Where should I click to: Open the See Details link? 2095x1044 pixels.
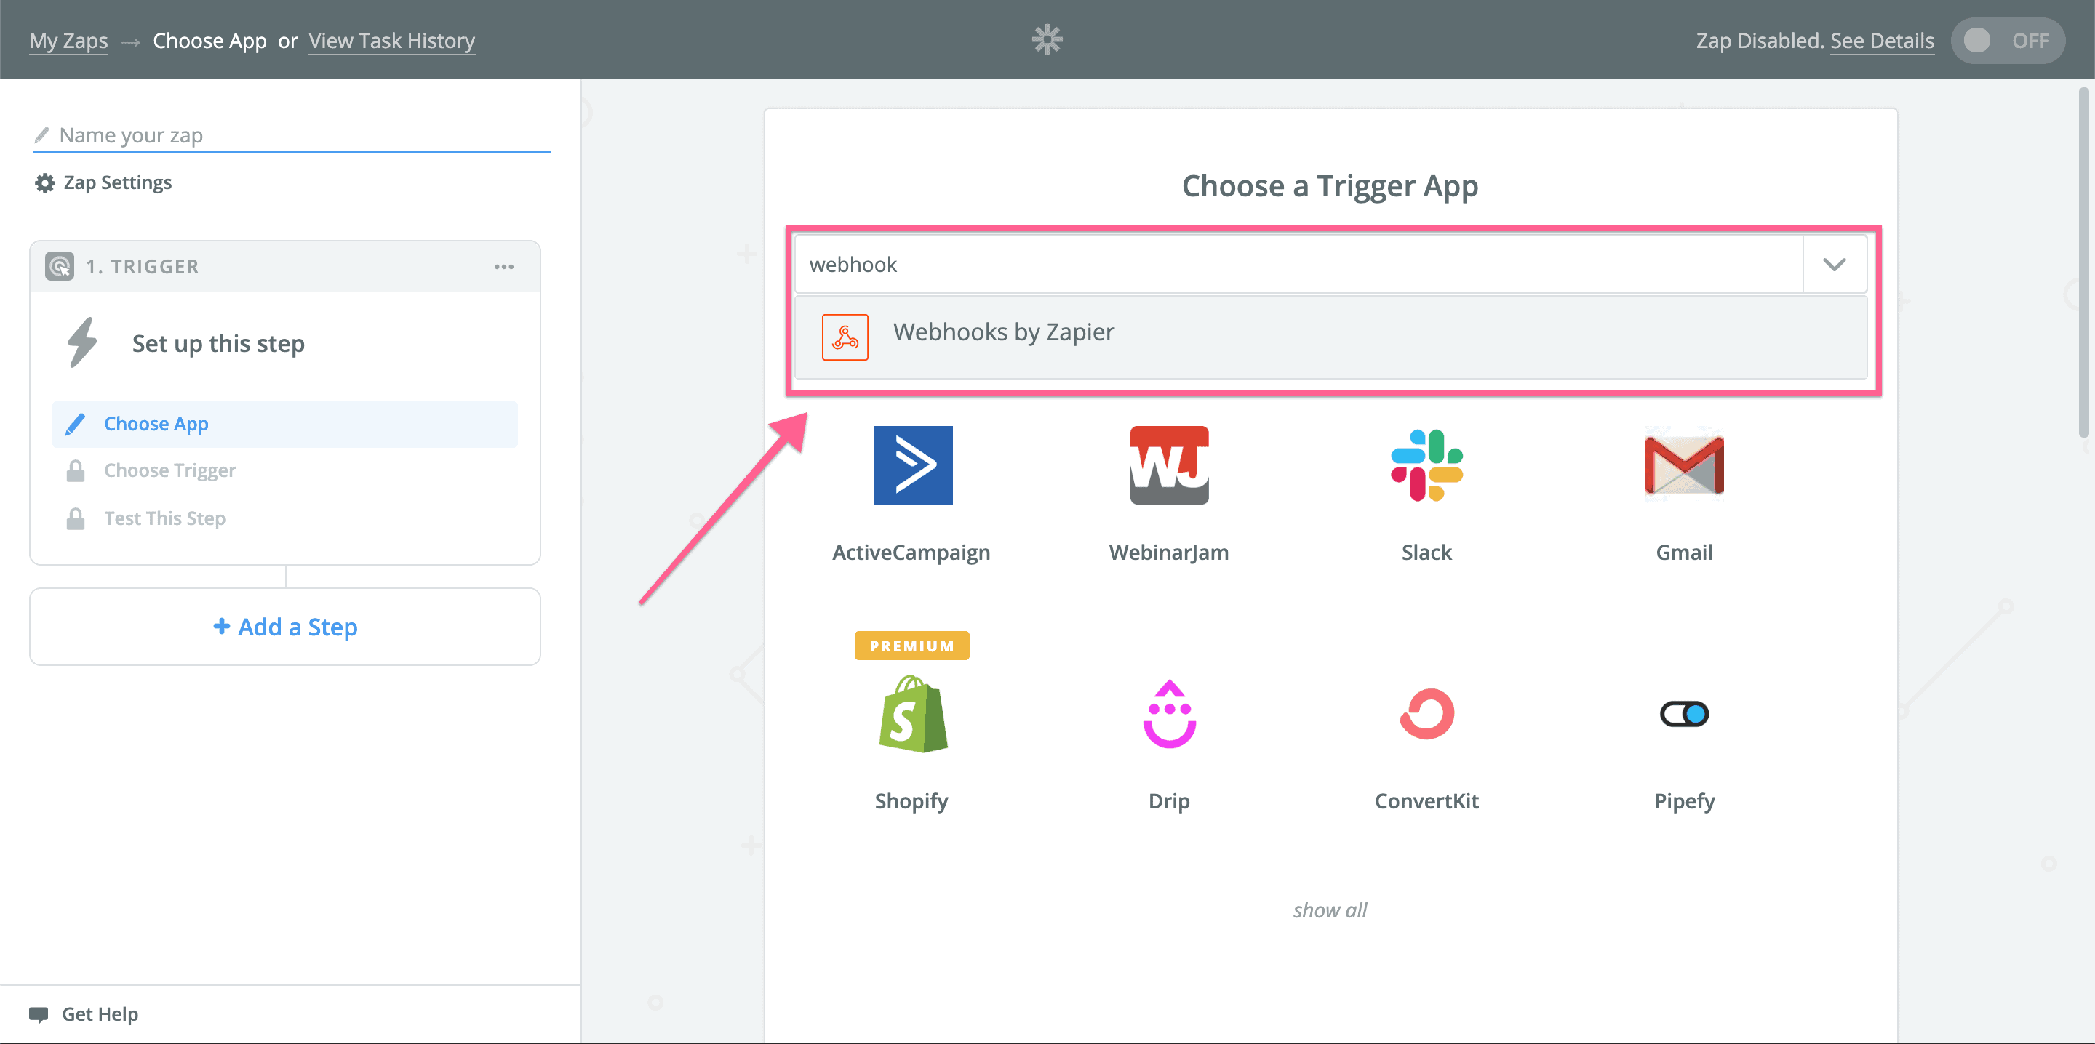click(x=1881, y=41)
